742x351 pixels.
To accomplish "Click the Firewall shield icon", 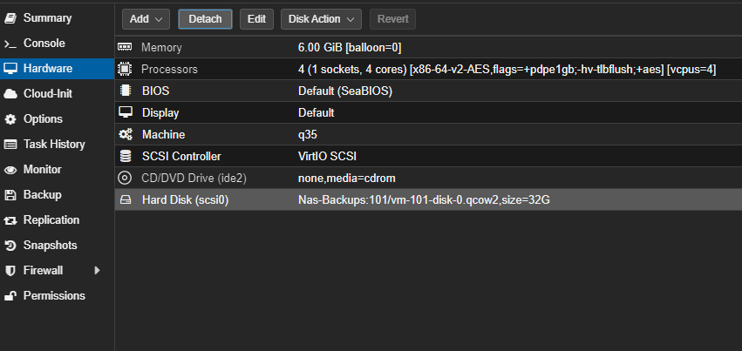I will point(10,271).
